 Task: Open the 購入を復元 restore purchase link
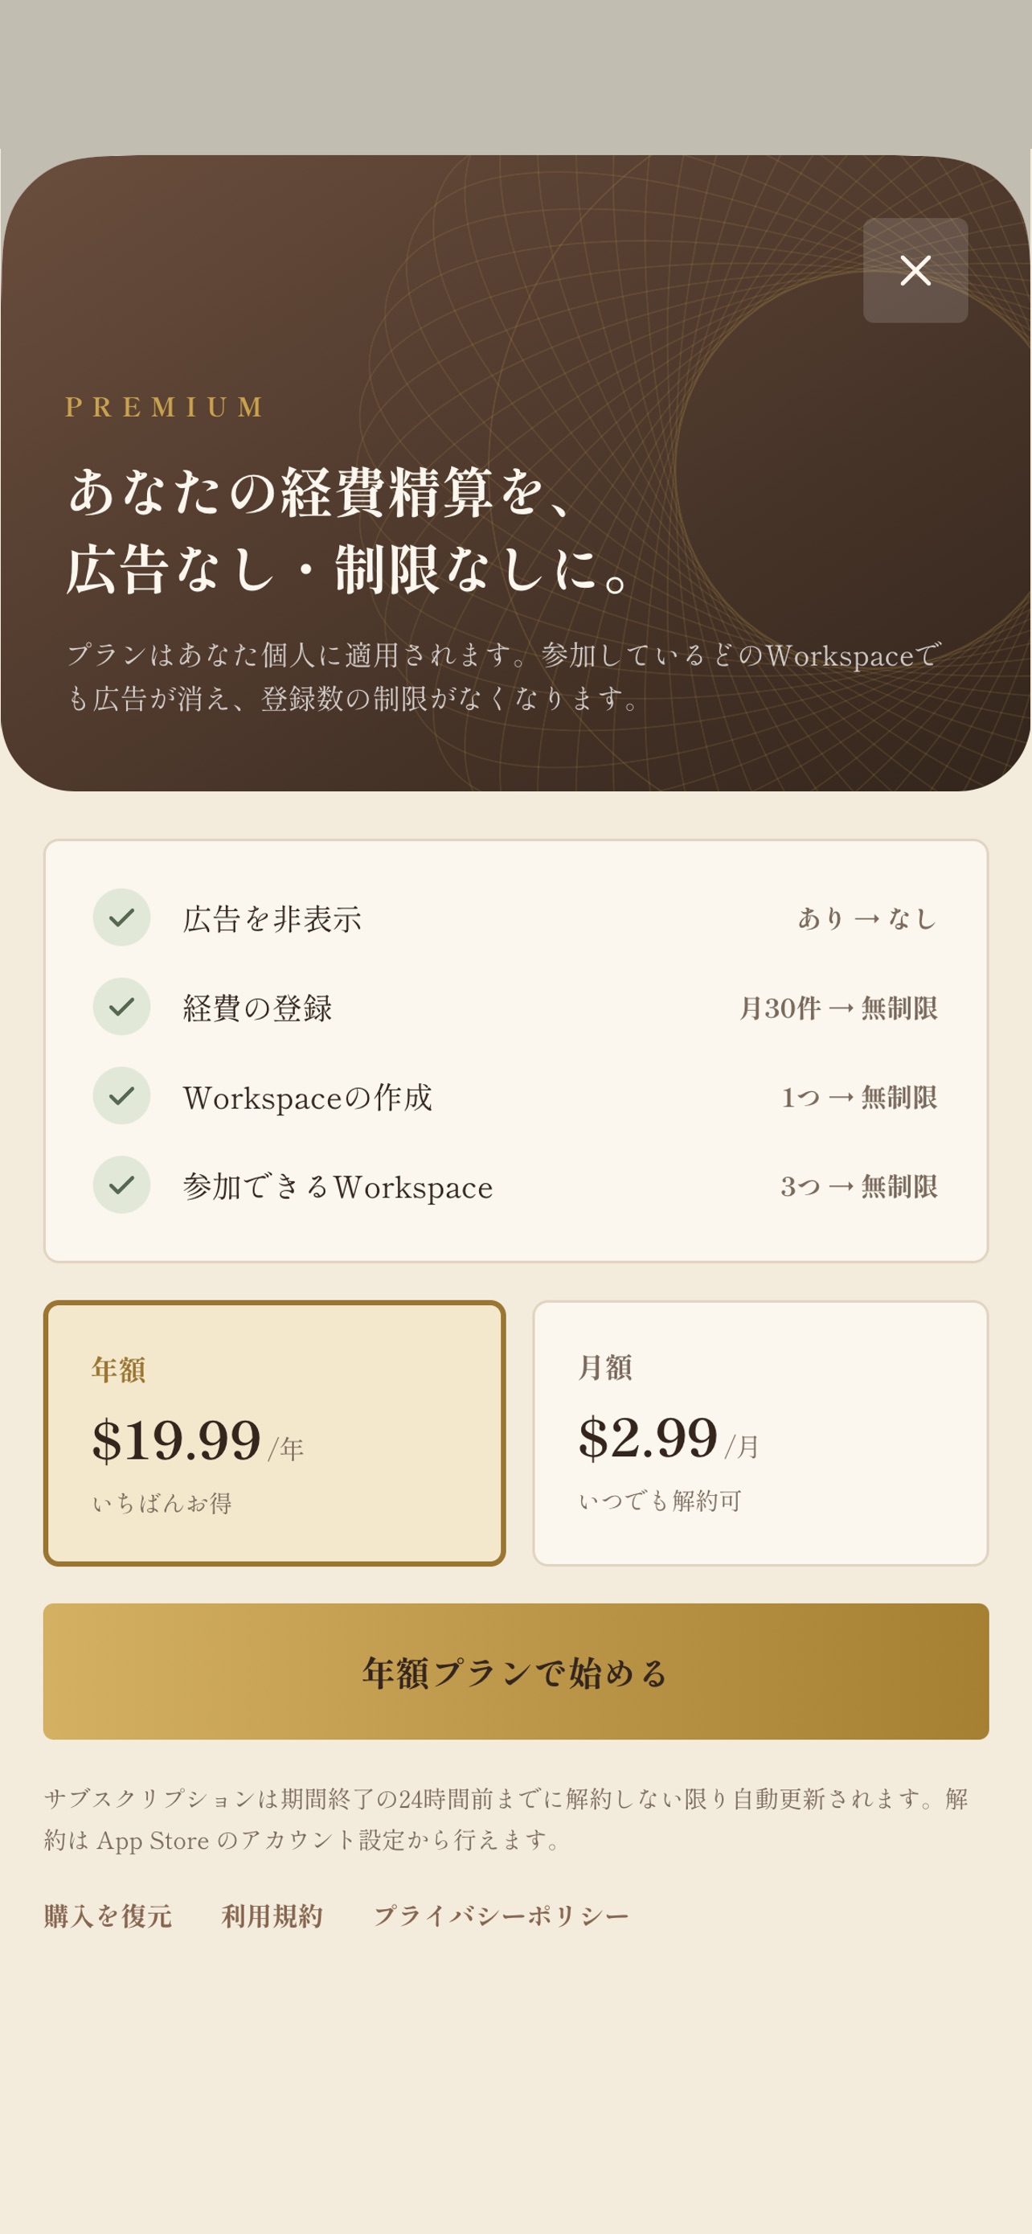click(109, 1915)
